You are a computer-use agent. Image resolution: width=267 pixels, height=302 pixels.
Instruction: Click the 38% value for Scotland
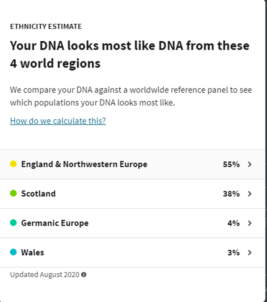coord(231,194)
